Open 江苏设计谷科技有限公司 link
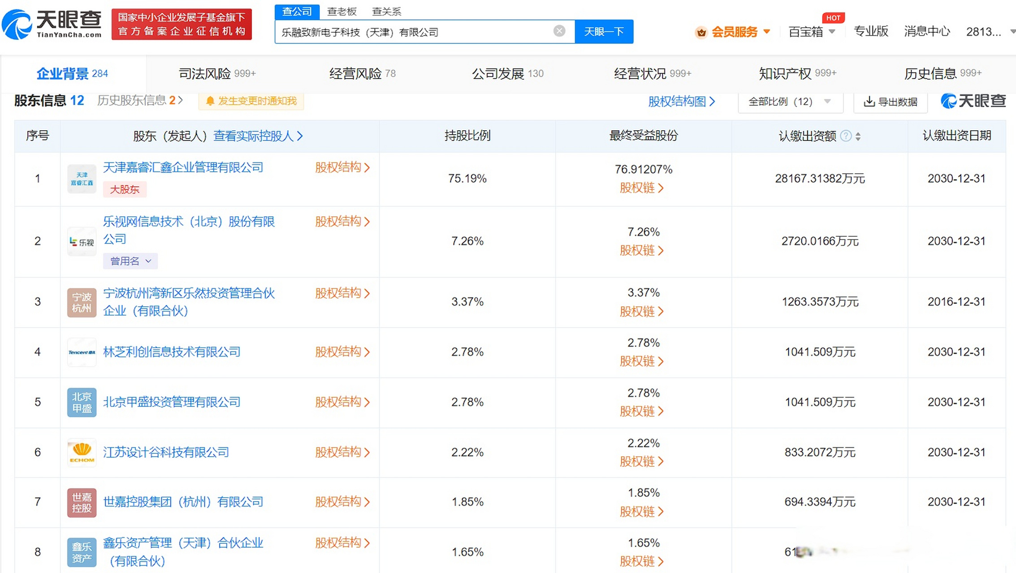The height and width of the screenshot is (573, 1016). 166,452
